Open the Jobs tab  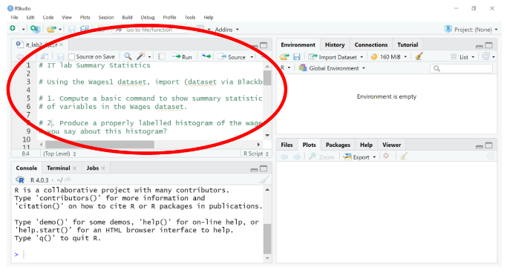(93, 168)
